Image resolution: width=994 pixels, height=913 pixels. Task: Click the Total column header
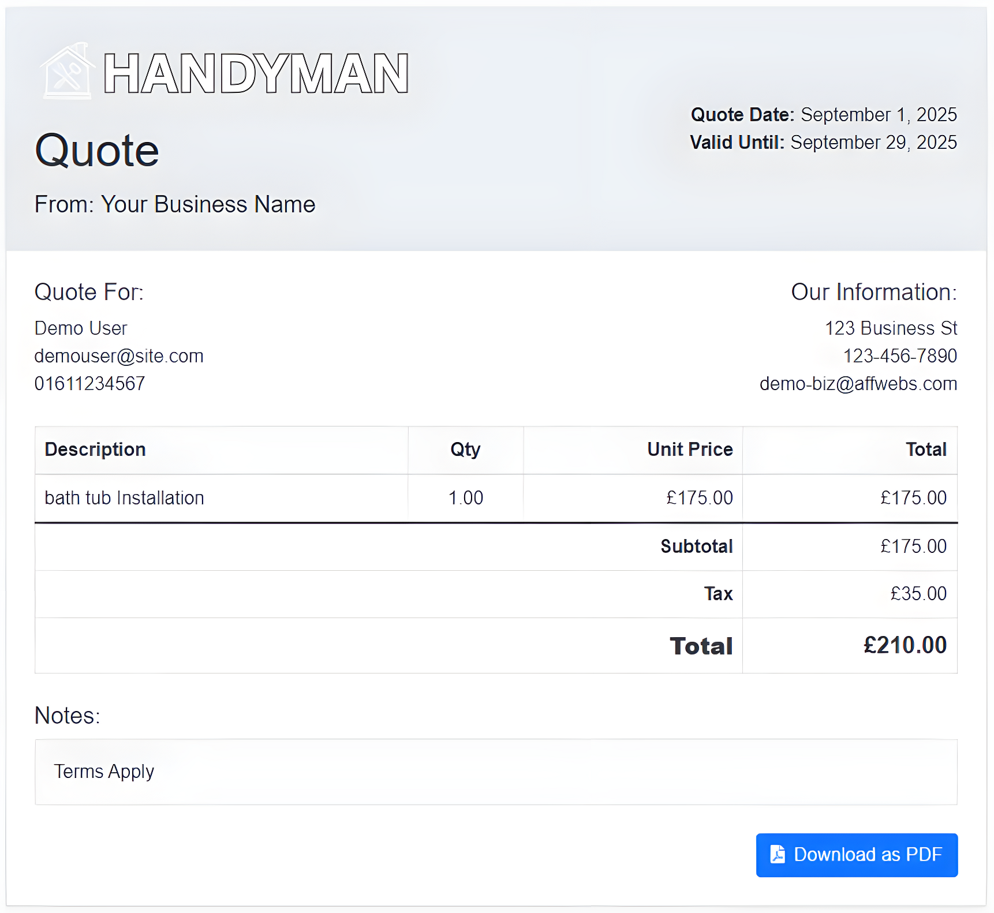[926, 450]
